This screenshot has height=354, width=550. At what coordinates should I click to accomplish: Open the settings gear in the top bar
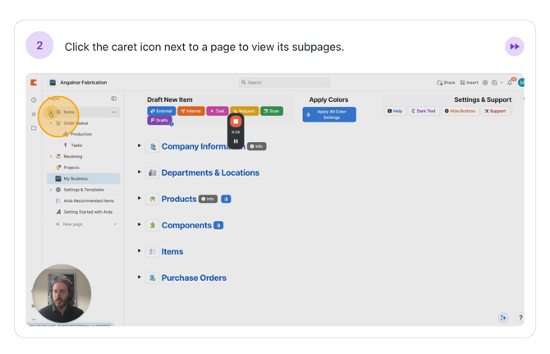point(485,83)
